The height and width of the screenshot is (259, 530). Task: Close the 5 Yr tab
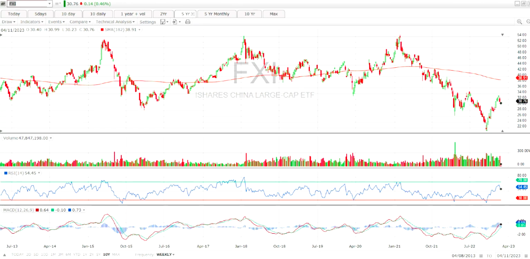[193, 14]
